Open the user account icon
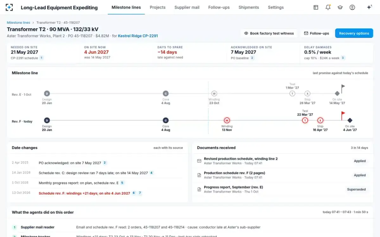This screenshot has height=237, width=380. click(x=352, y=7)
